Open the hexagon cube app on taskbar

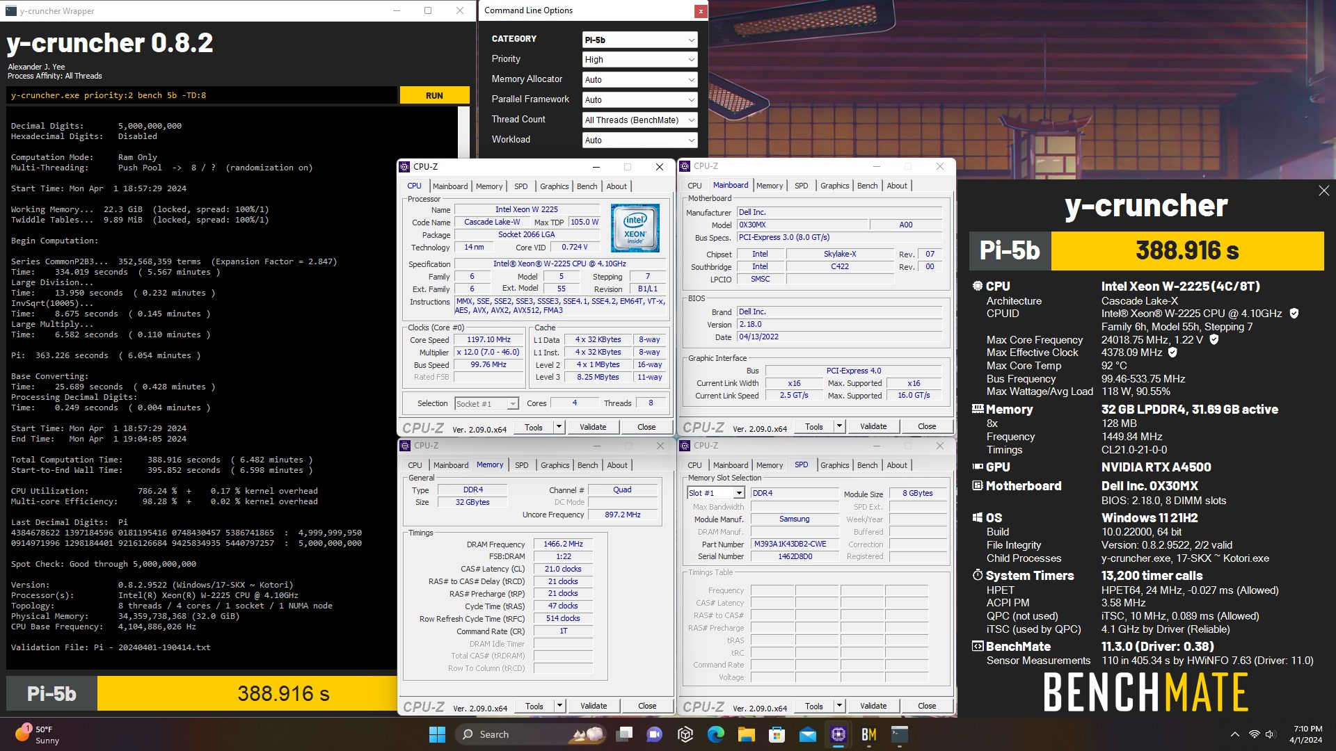point(685,734)
